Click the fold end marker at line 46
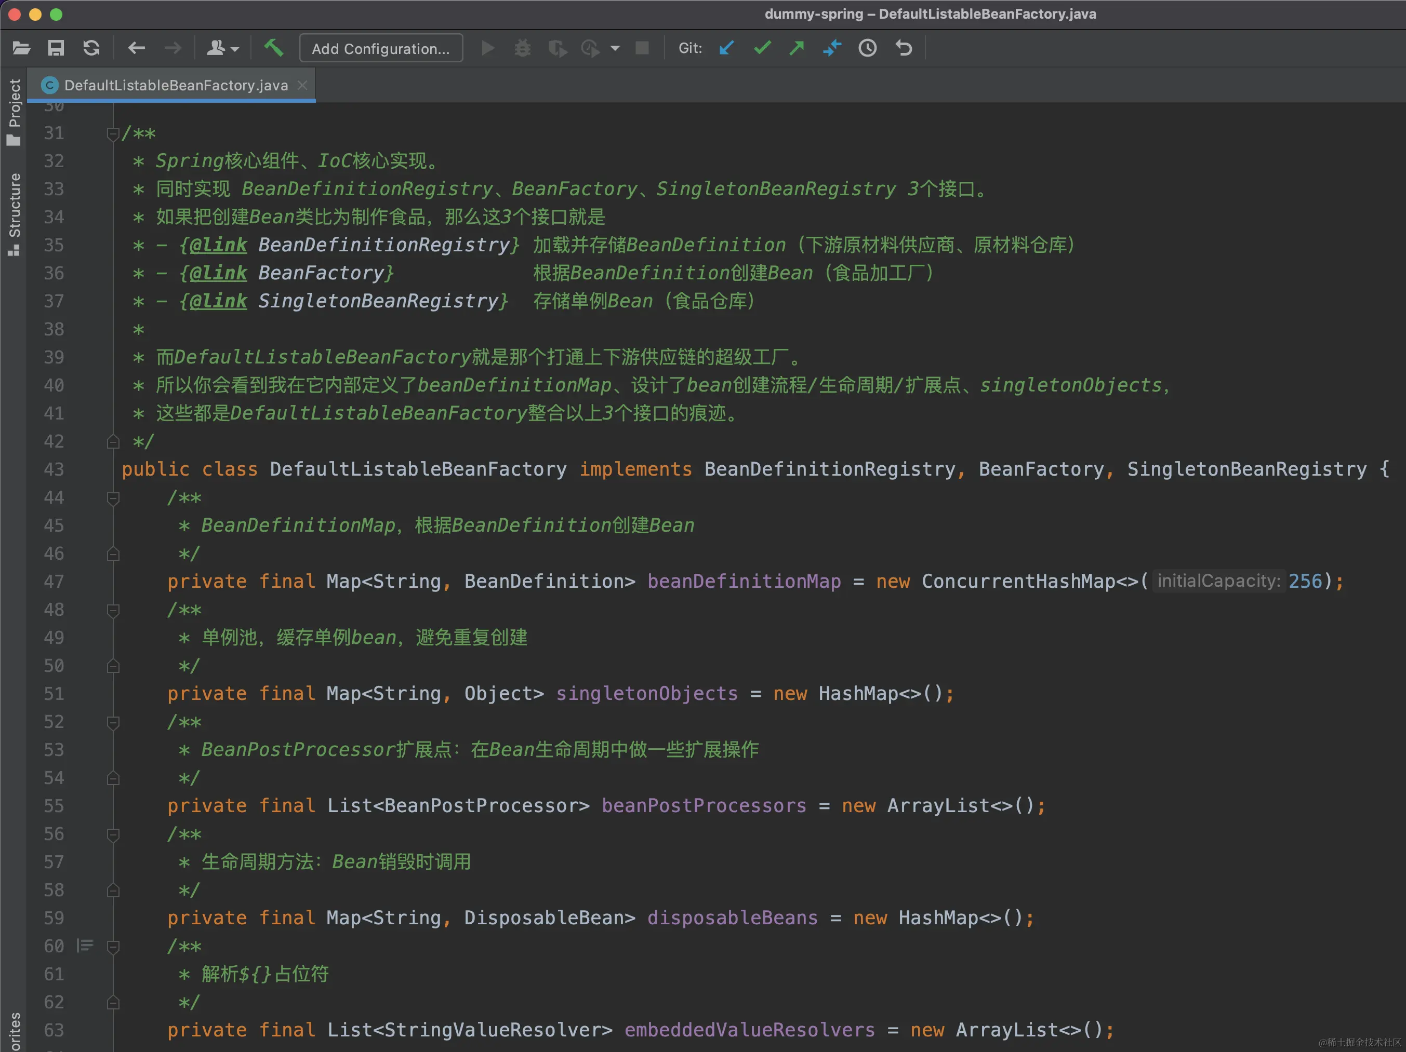The height and width of the screenshot is (1052, 1406). pyautogui.click(x=113, y=554)
